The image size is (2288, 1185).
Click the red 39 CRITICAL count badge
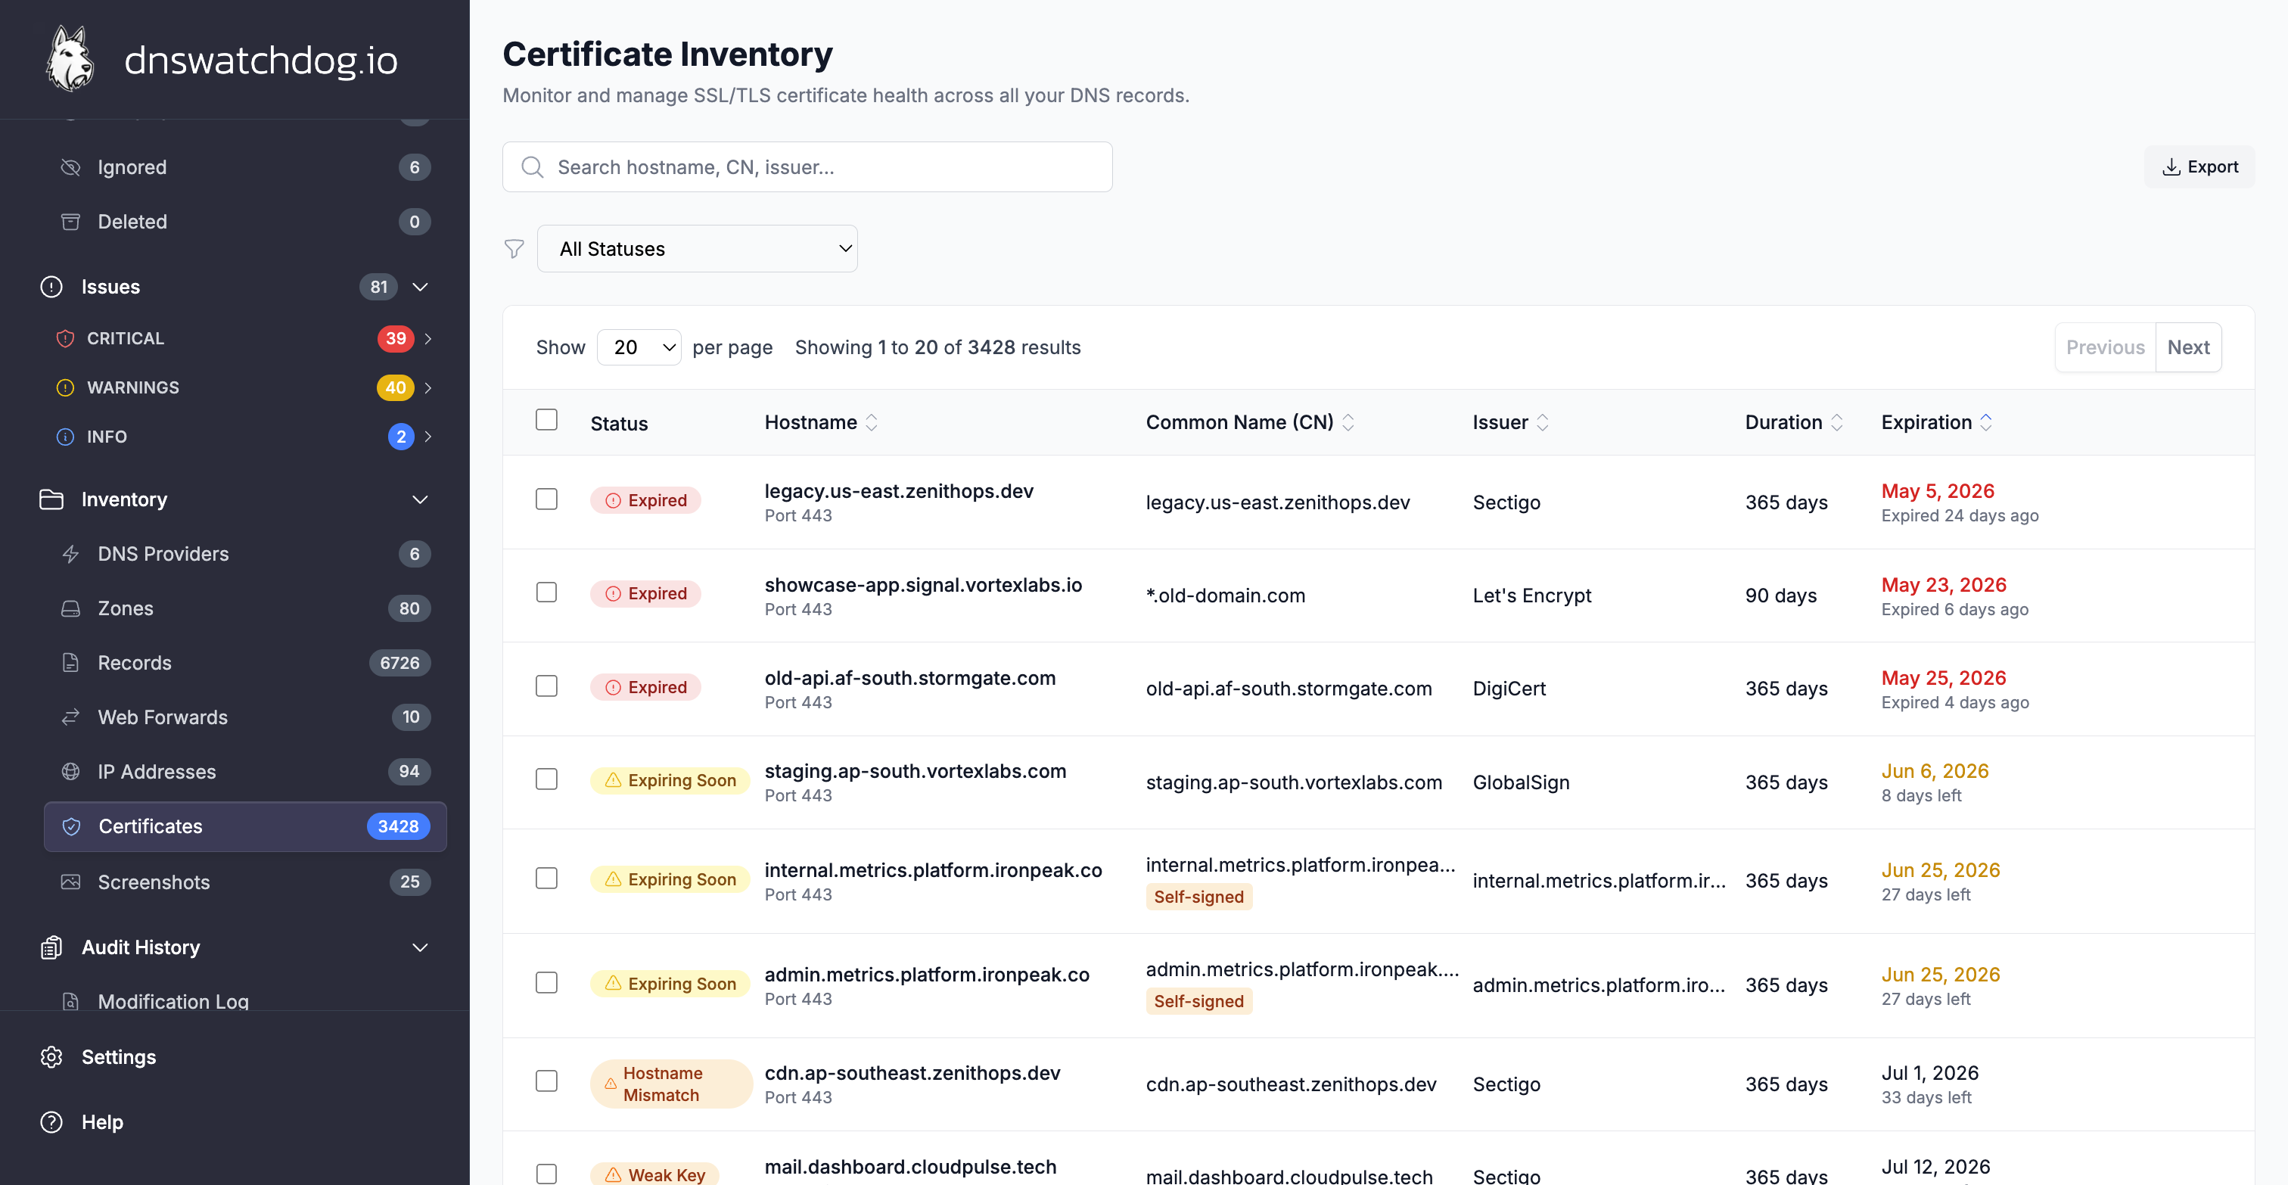(x=395, y=338)
